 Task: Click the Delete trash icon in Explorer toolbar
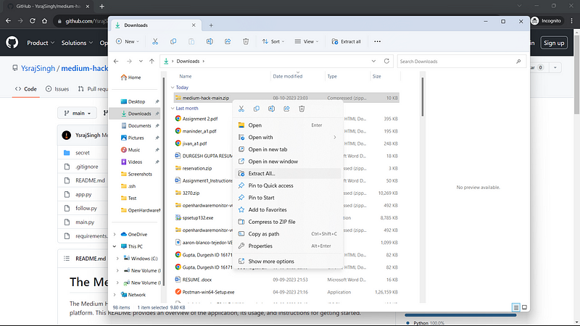pyautogui.click(x=246, y=41)
